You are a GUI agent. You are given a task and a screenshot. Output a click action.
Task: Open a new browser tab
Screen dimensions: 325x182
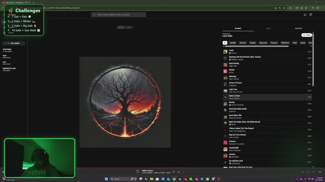tap(33, 3)
